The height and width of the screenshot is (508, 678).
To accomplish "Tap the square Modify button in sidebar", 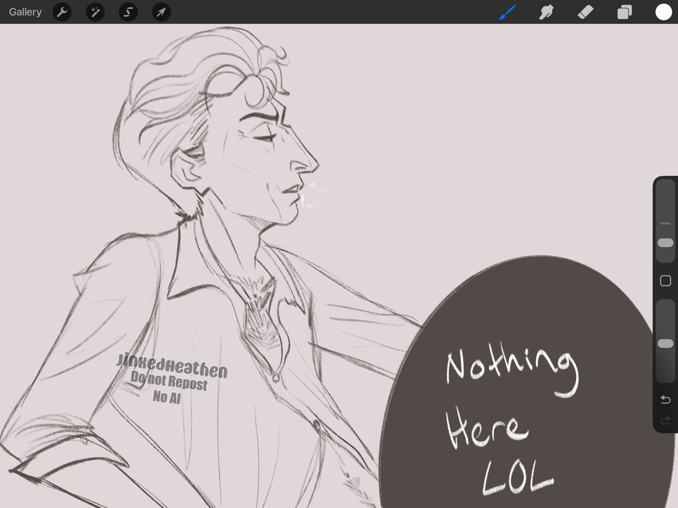I will coord(666,281).
